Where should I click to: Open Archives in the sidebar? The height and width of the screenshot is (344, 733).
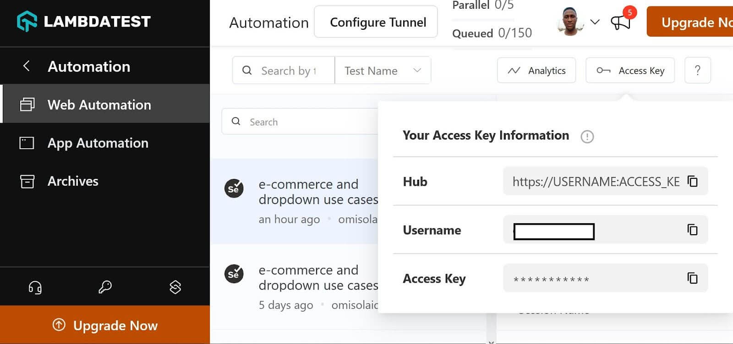tap(105, 181)
